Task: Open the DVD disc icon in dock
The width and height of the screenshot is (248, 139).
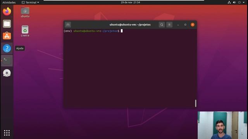Action: (7, 73)
